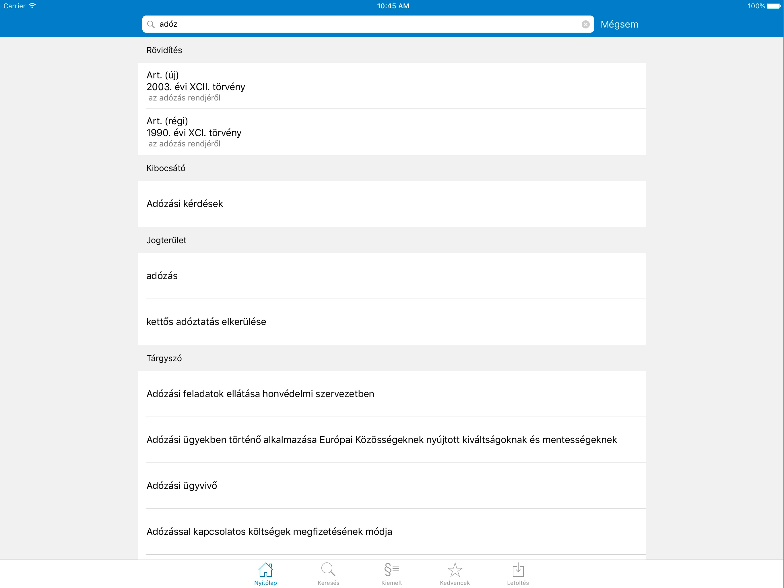This screenshot has width=784, height=588.
Task: Switch to the Keresés tab
Action: (x=329, y=574)
